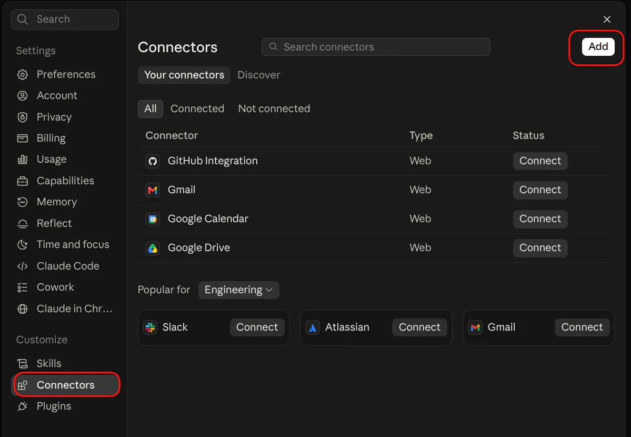This screenshot has height=437, width=631.
Task: Connect Atlassian from popular connectors
Action: (420, 327)
